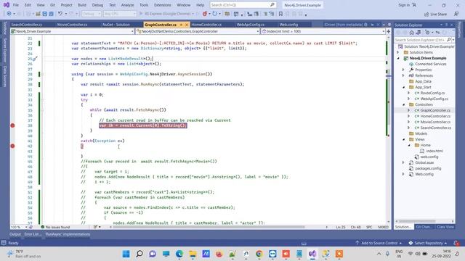The height and width of the screenshot is (261, 465).
Task: Click Switch Views icon in Solution Explorer
Action: pyautogui.click(x=418, y=32)
